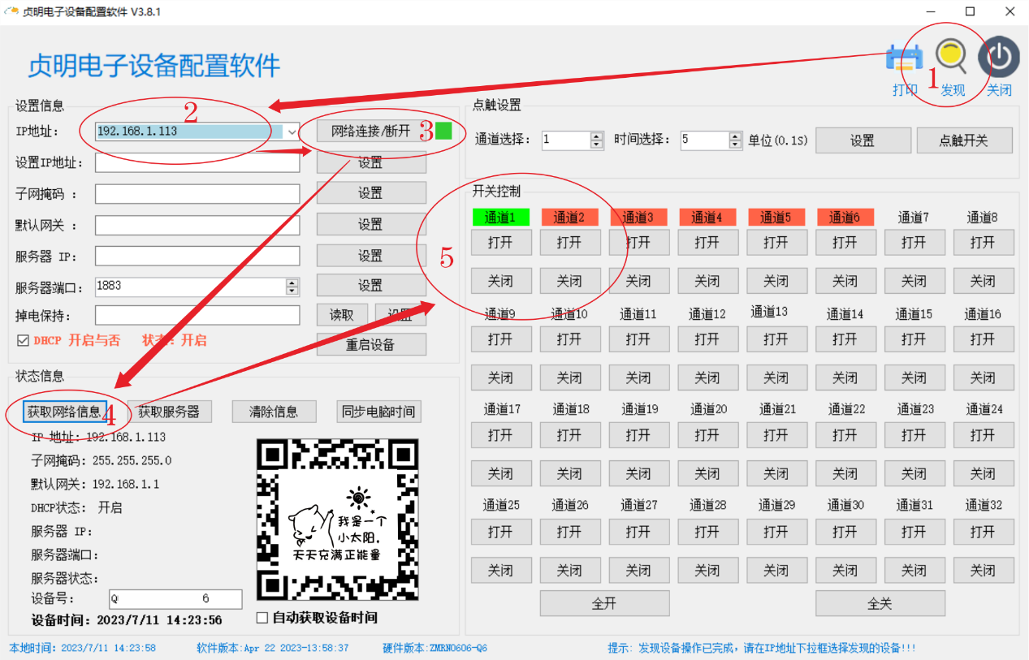The height and width of the screenshot is (660, 1029).
Task: Click the 清除信息 button
Action: coord(274,412)
